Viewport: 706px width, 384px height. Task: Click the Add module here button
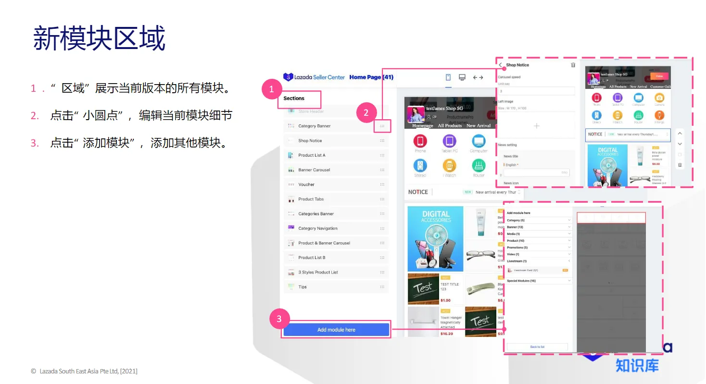tap(336, 330)
